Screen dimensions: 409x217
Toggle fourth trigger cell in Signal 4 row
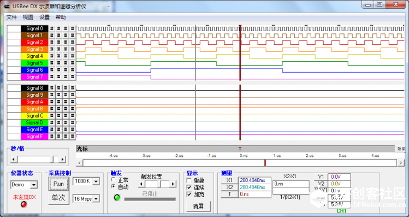click(72, 56)
